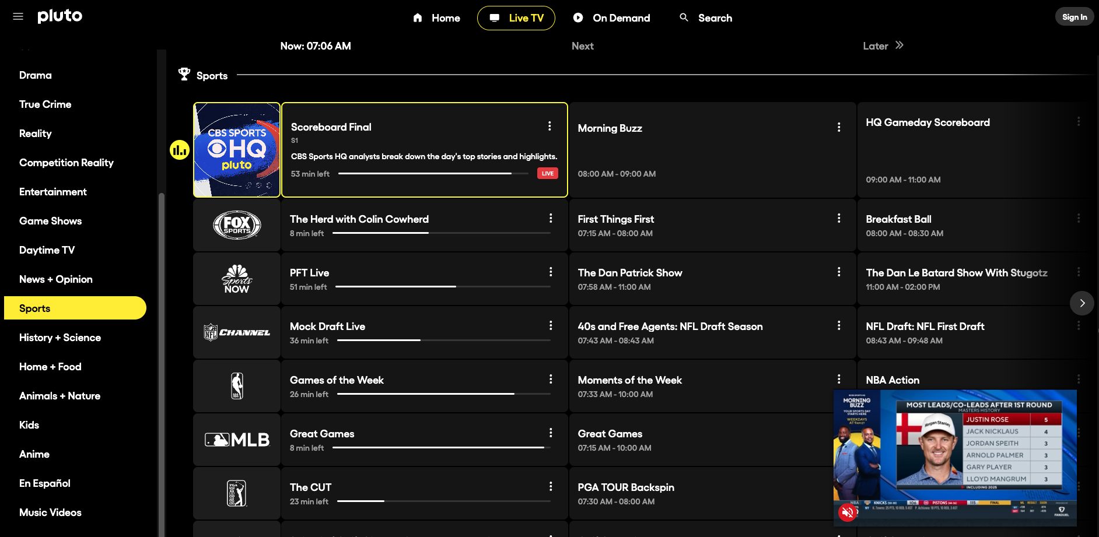Click the Scoreboard Final progress bar
Screen dimensions: 1099x537
click(x=432, y=173)
